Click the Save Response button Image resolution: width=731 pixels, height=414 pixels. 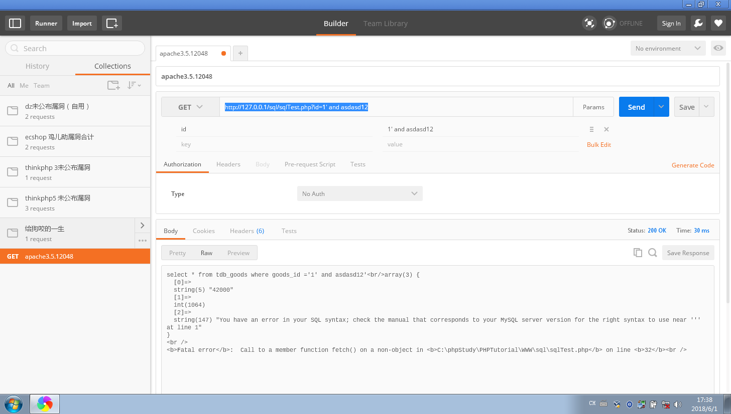coord(688,253)
